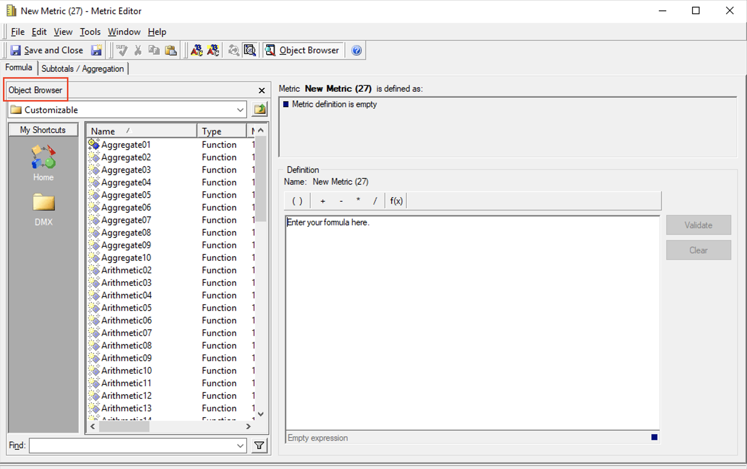Open the Customizable folder dropdown

click(x=240, y=109)
